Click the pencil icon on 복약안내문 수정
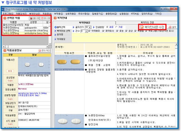This screenshot has width=182, height=131. tap(142, 27)
